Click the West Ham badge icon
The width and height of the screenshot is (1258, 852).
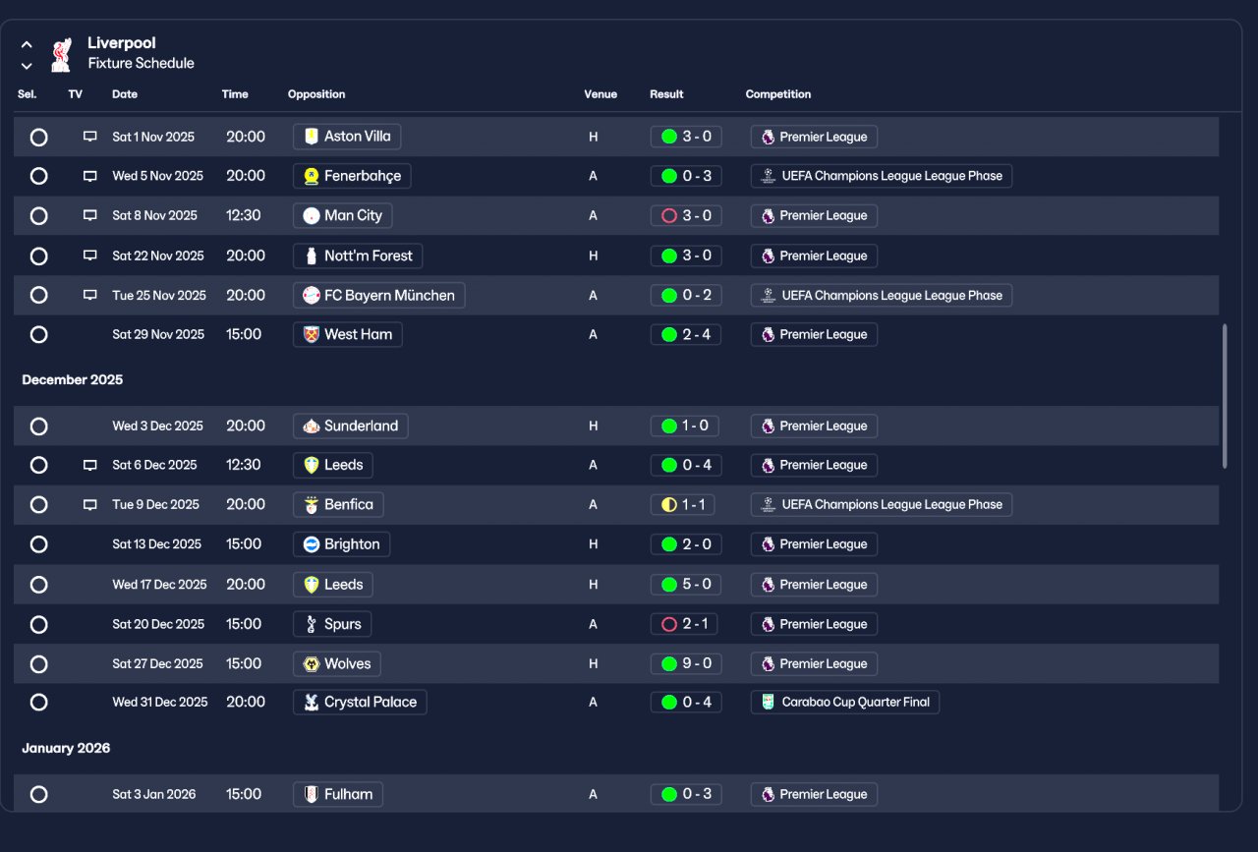(312, 335)
